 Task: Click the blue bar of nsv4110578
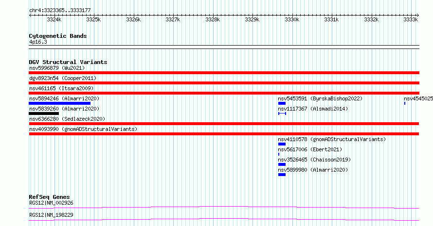pyautogui.click(x=282, y=144)
